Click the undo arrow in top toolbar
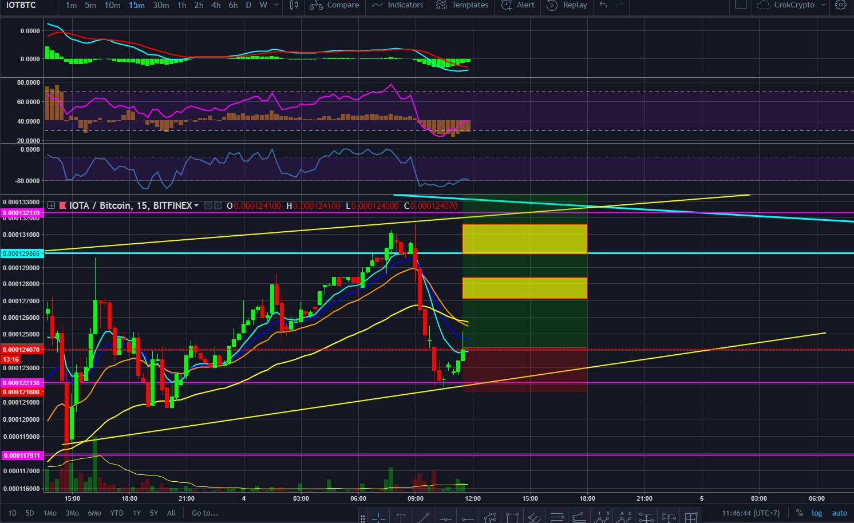The height and width of the screenshot is (523, 854). click(603, 5)
